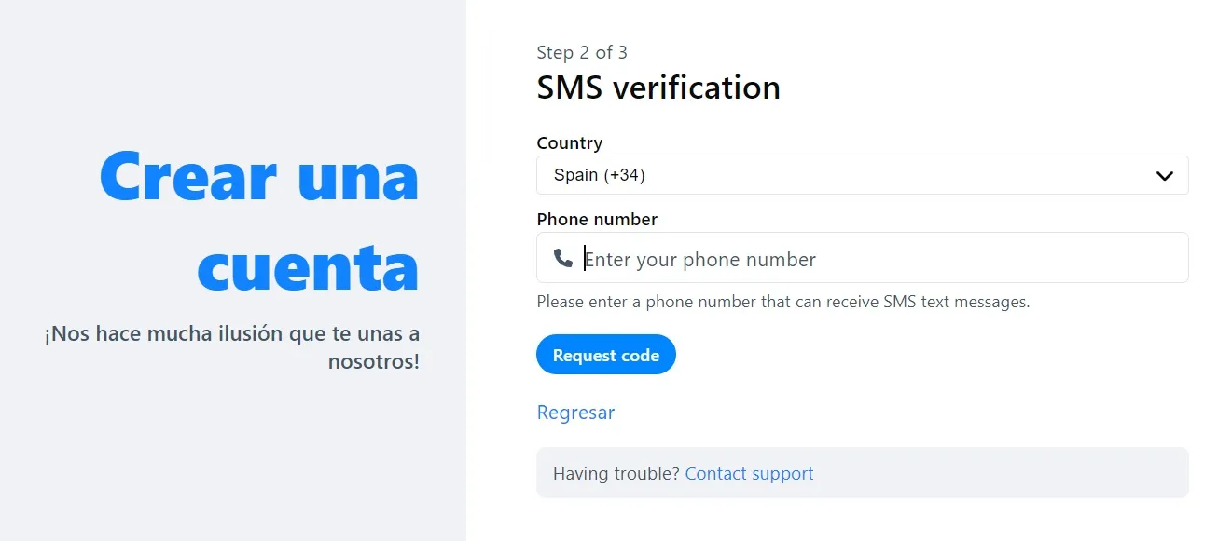1232x541 pixels.
Task: Open the Contact support link
Action: pyautogui.click(x=750, y=474)
